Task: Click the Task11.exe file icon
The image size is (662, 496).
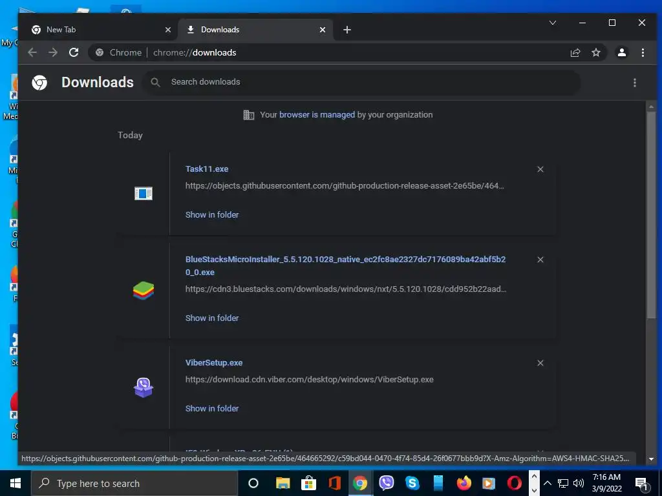Action: (144, 194)
